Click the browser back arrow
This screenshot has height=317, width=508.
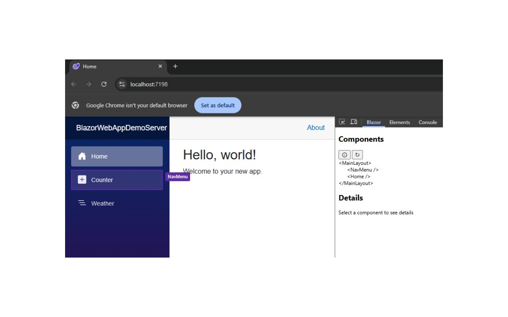click(x=73, y=84)
